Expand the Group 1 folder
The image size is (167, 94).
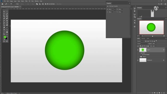[x=140, y=57]
